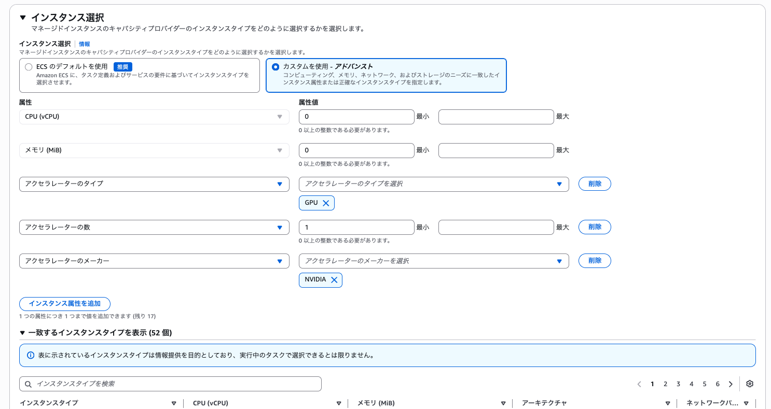Viewport: 771px width, 409px height.
Task: Focus the CPU (vCPU) 最小 value field
Action: click(x=356, y=117)
